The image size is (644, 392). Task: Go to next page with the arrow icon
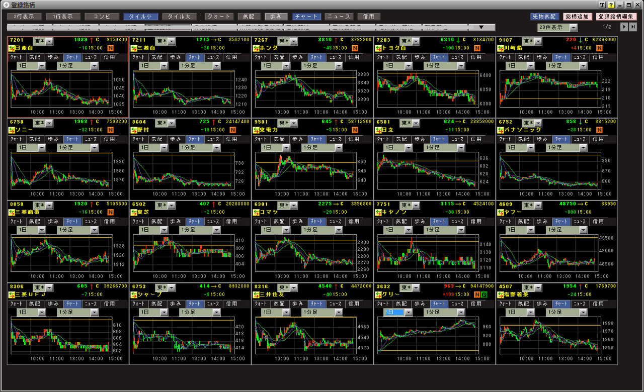(624, 27)
